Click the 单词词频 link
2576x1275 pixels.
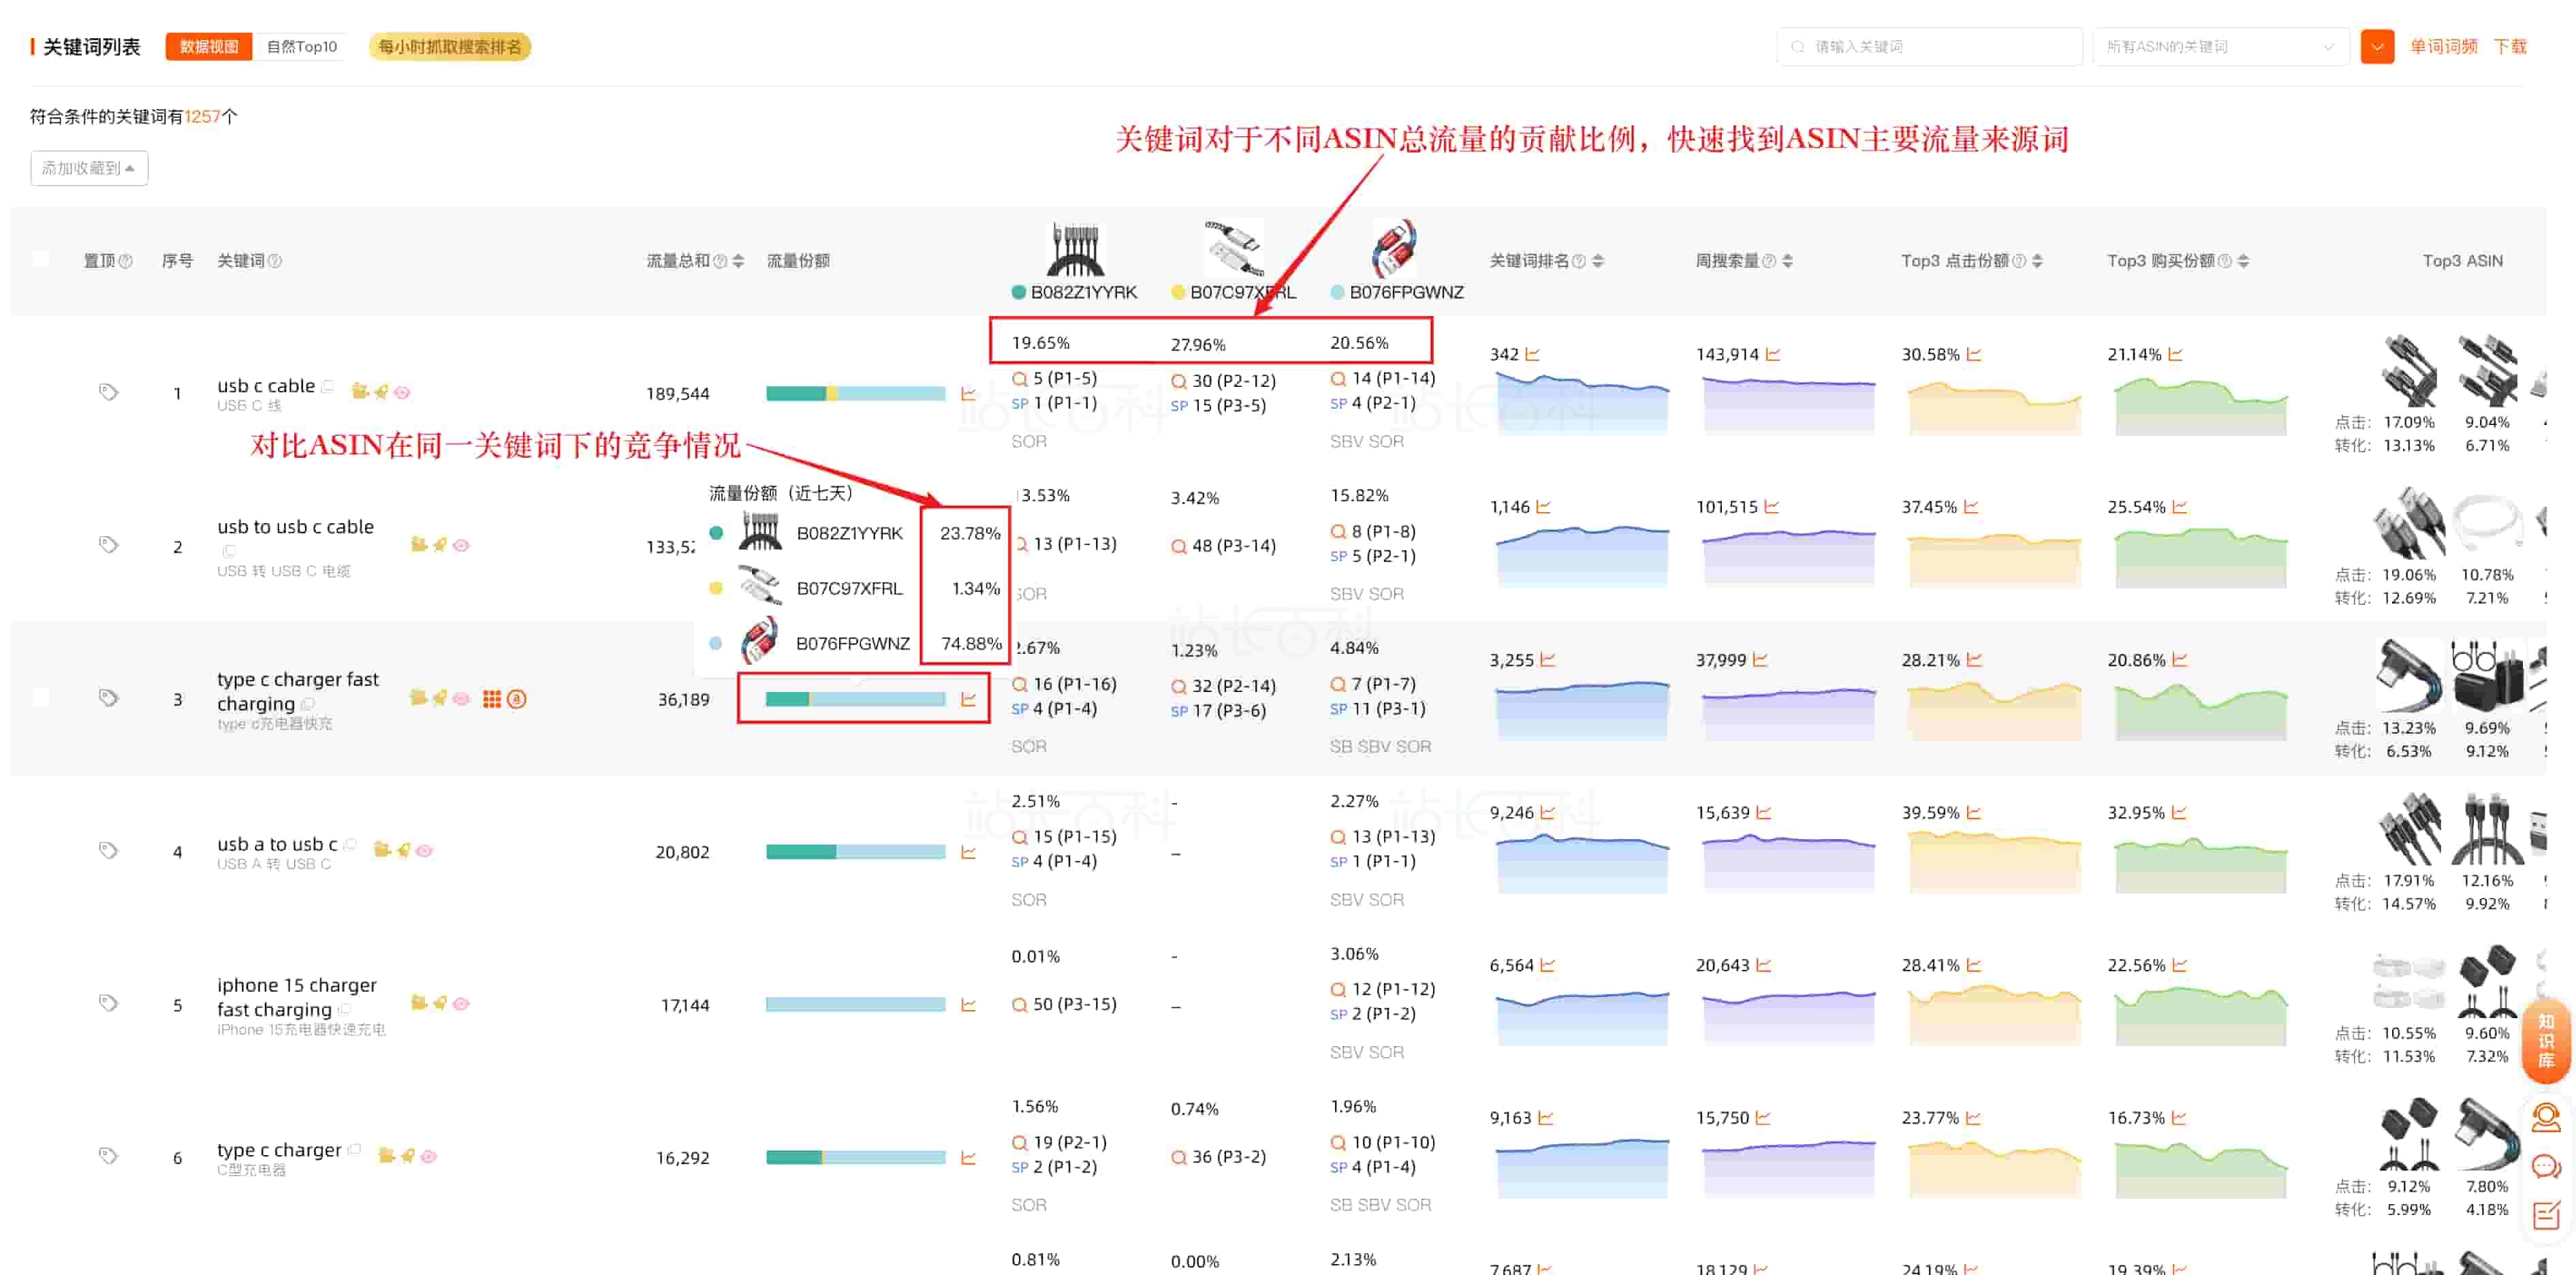click(x=2442, y=46)
